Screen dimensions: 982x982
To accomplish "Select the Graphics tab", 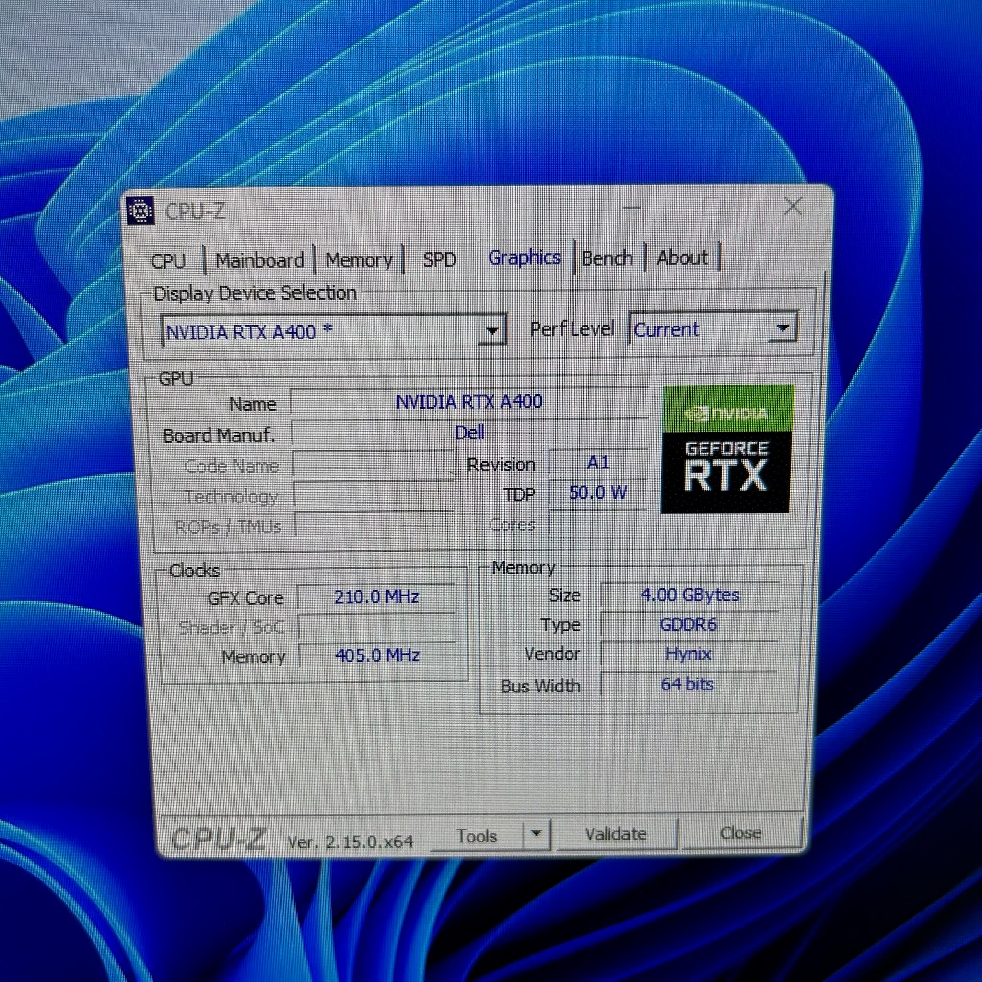I will [x=524, y=257].
